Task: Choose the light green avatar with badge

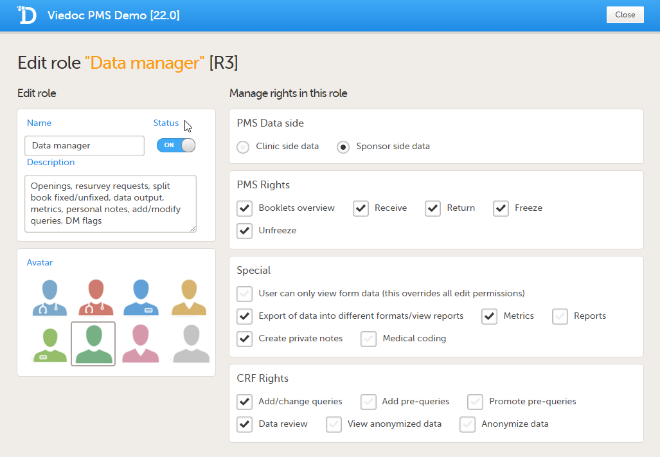Action: click(49, 345)
